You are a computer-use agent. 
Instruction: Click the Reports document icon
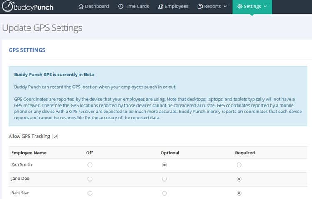200,7
